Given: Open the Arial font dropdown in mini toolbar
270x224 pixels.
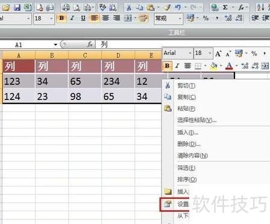Looking at the screenshot, I should pos(190,53).
